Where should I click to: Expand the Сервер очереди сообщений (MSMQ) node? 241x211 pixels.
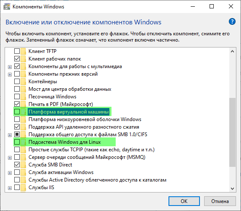tap(10, 158)
